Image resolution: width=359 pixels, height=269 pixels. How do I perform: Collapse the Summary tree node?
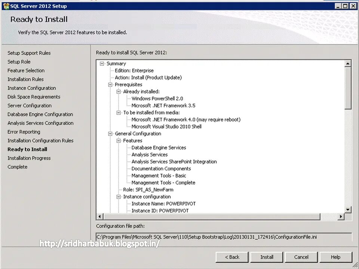102,64
